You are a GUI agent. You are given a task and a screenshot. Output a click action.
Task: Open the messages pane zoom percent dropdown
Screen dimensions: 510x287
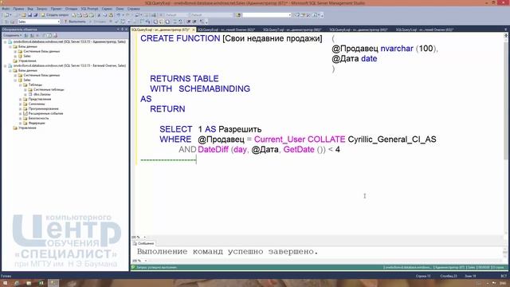click(x=145, y=261)
